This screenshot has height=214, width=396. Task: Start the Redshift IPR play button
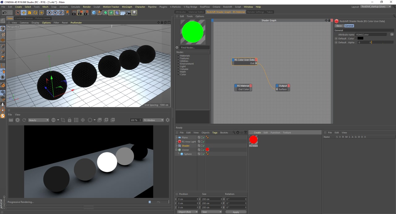(18, 120)
